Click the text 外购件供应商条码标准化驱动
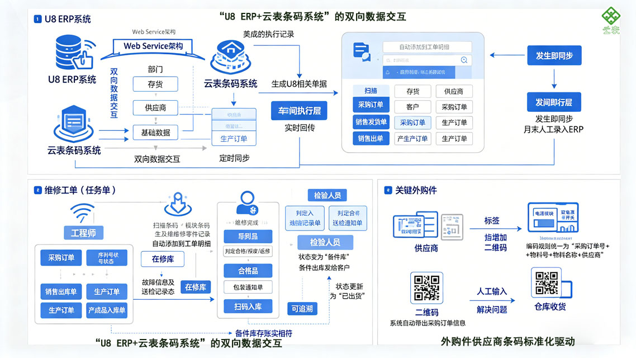This screenshot has height=358, width=636. [x=508, y=341]
